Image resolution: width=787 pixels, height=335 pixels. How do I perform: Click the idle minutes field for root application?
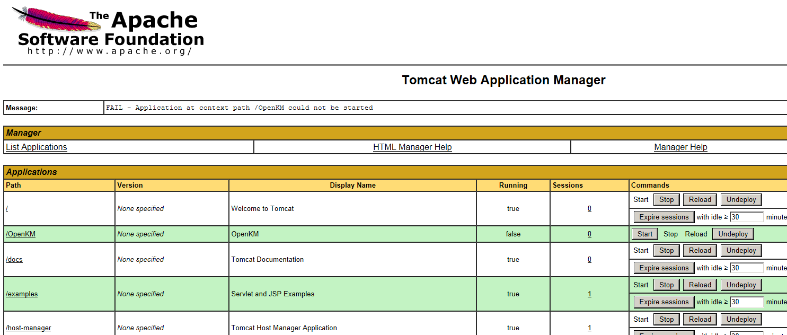(746, 216)
